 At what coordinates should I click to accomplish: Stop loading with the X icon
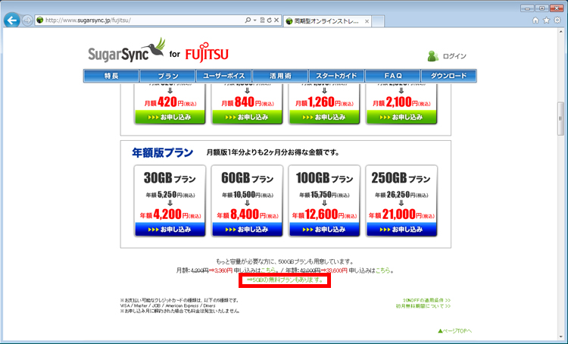click(x=276, y=20)
